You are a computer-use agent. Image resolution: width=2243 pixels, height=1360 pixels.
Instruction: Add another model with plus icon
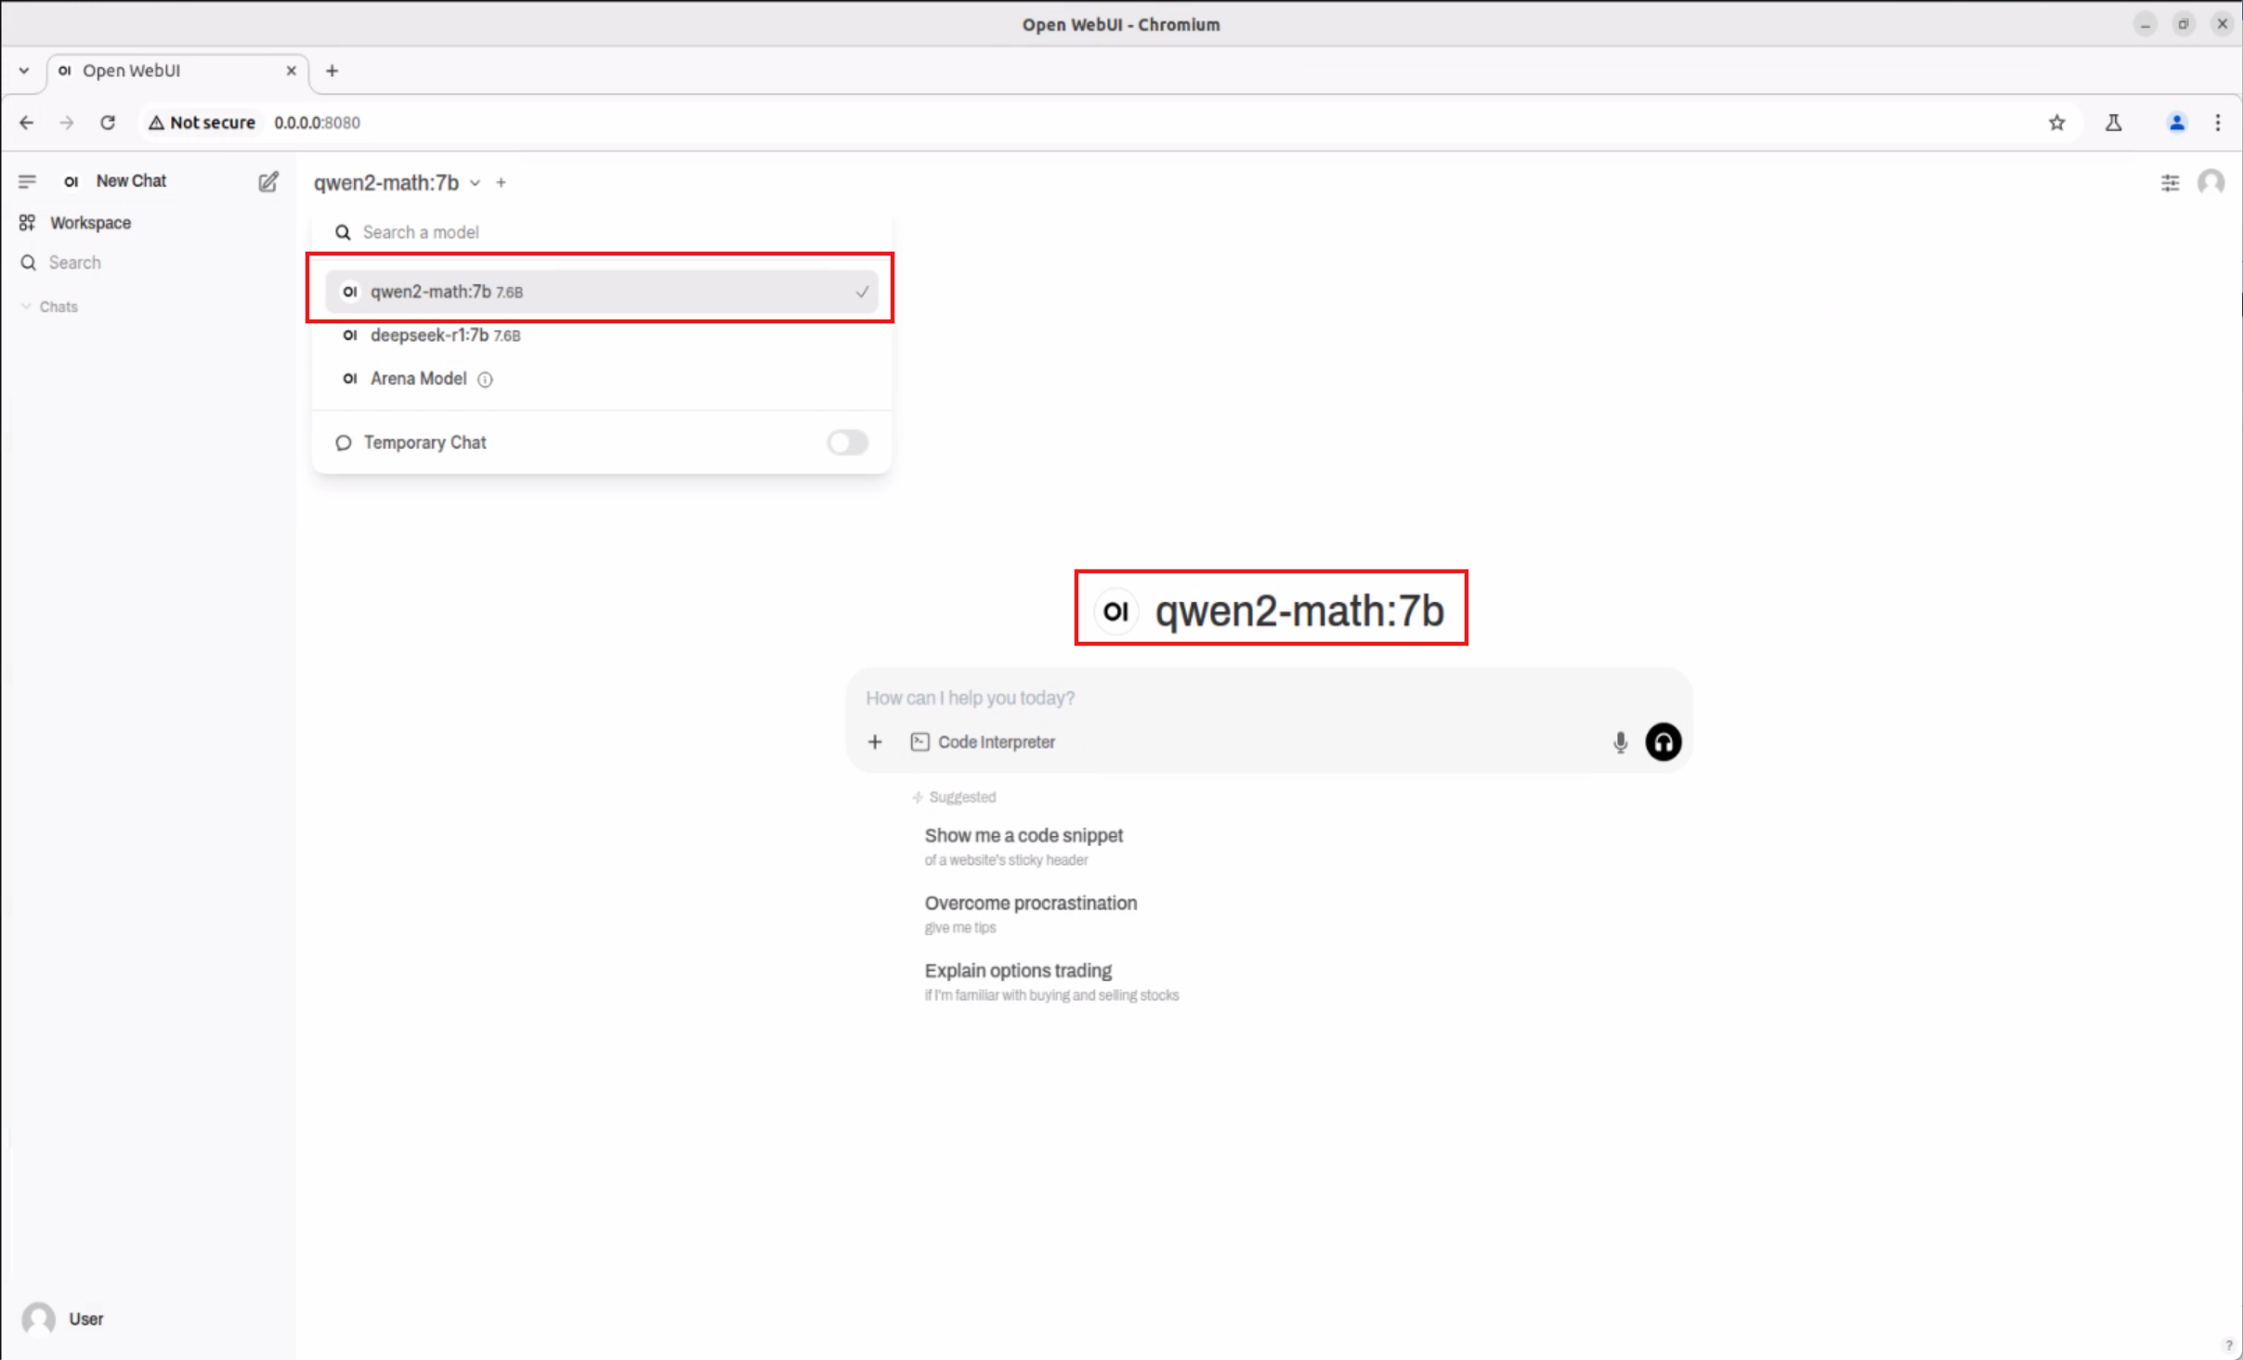501,183
